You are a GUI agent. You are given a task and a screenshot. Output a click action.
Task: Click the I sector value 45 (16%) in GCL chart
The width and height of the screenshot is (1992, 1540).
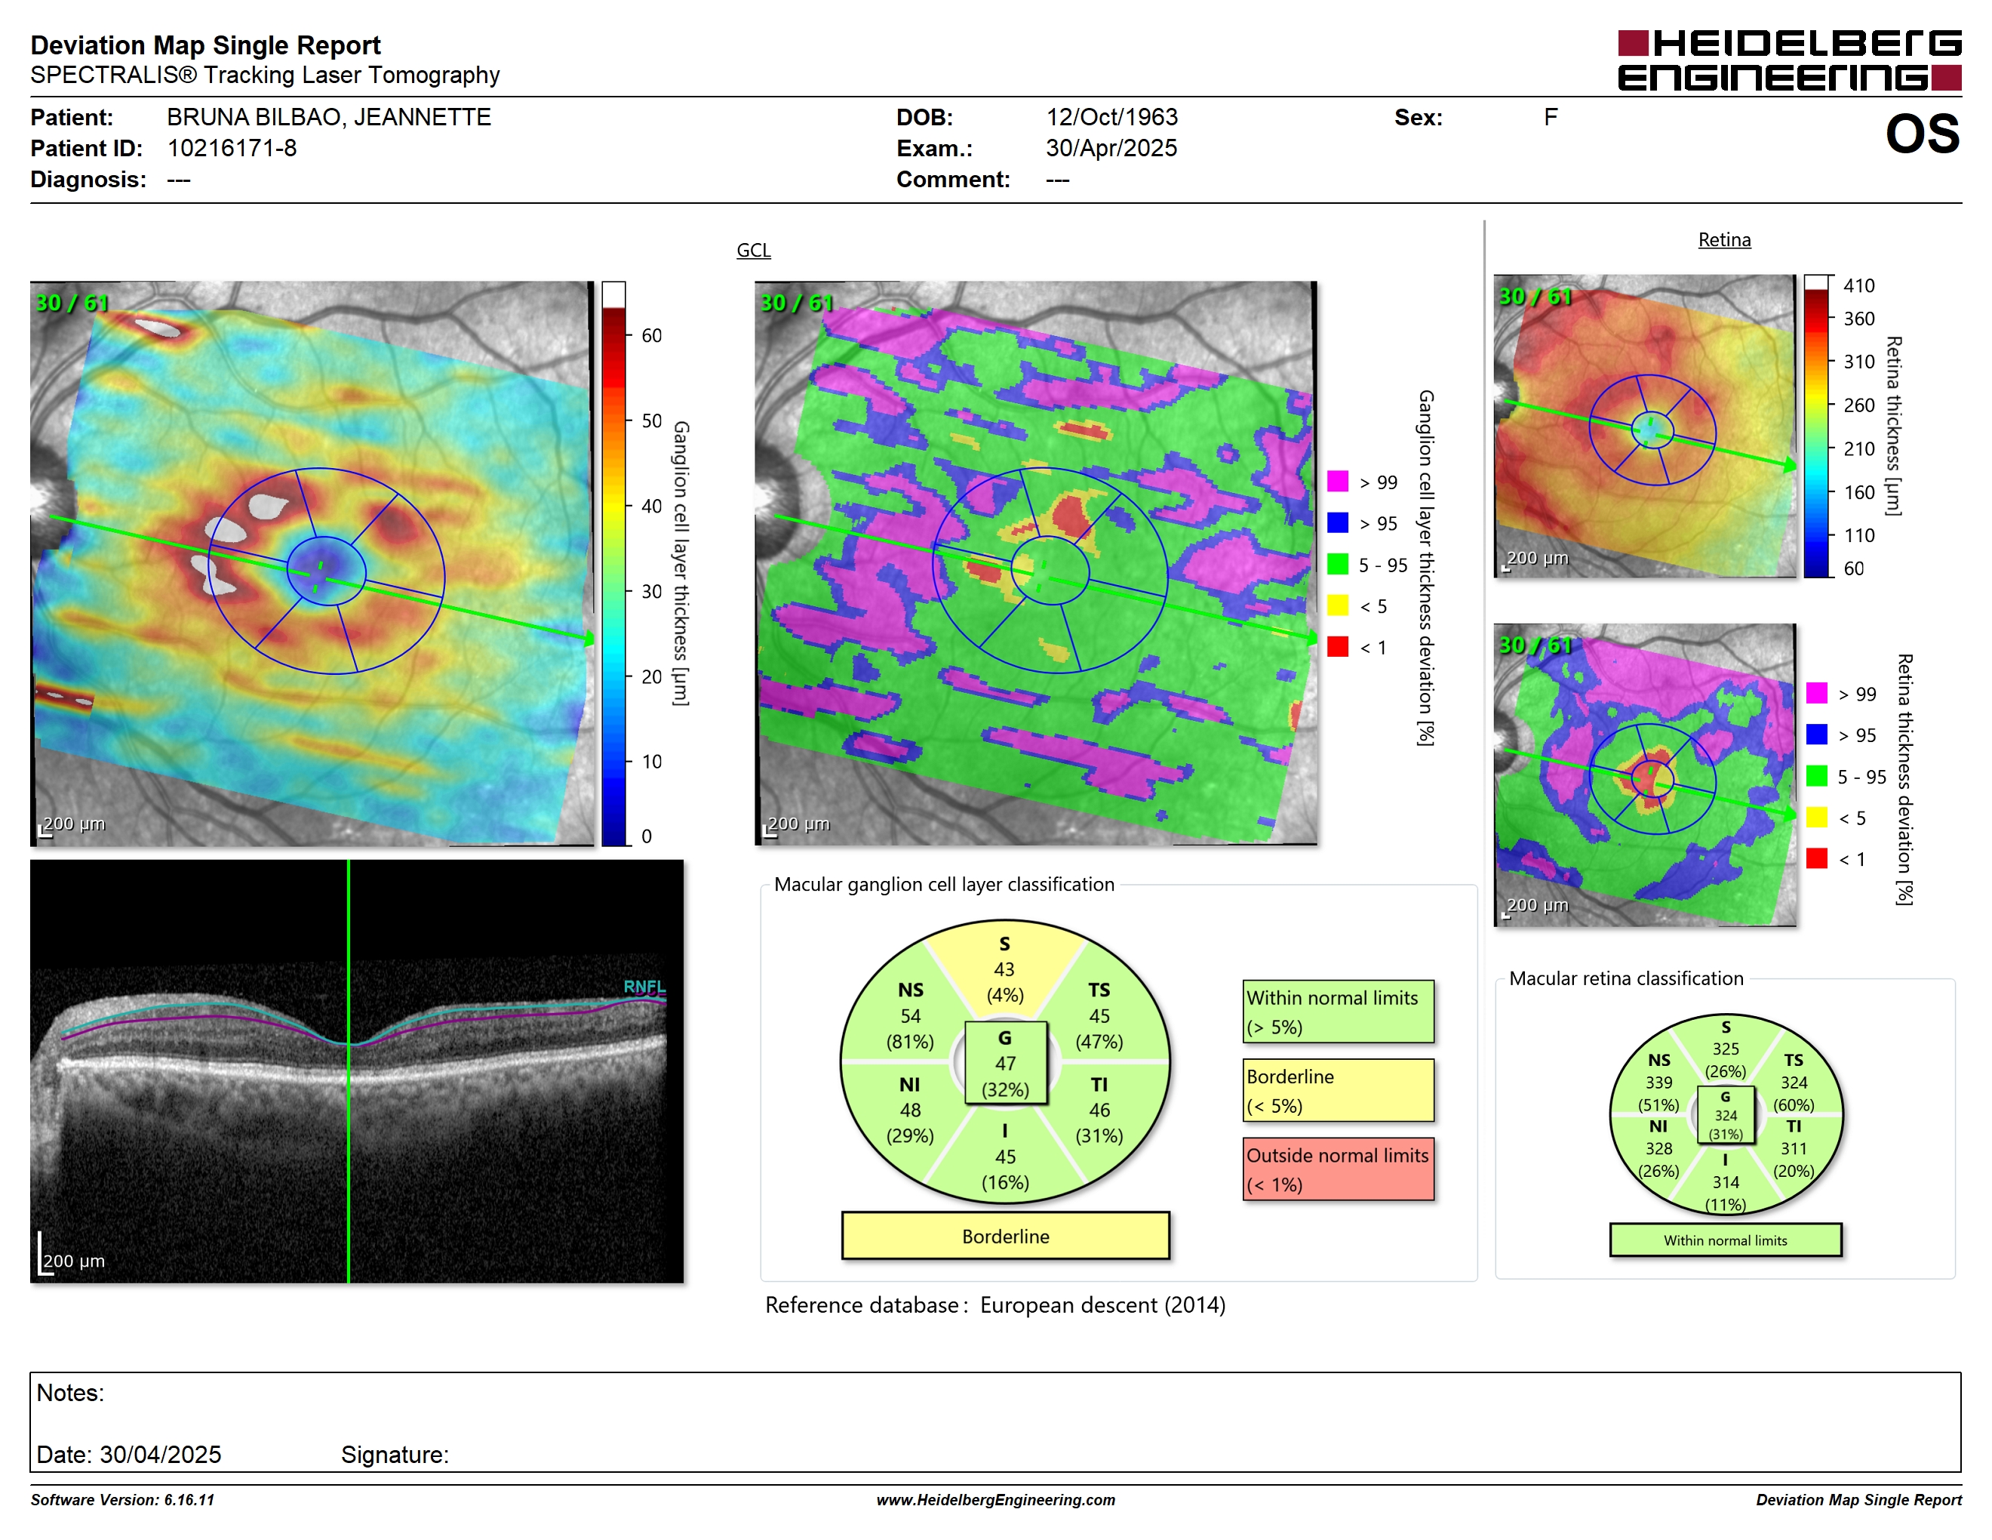click(x=1005, y=1157)
